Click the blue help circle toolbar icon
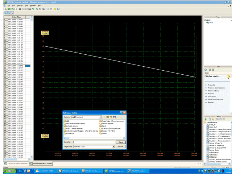 [58, 9]
